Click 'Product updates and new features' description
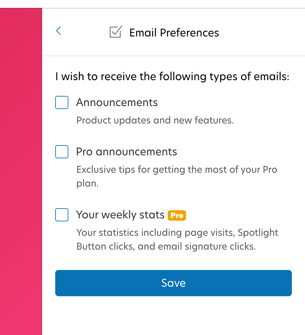Image resolution: width=305 pixels, height=335 pixels. click(x=155, y=120)
